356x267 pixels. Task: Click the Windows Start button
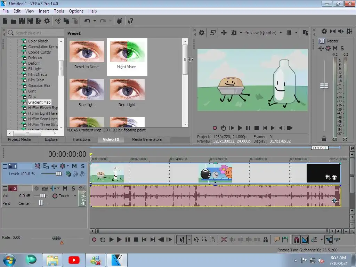click(x=9, y=260)
